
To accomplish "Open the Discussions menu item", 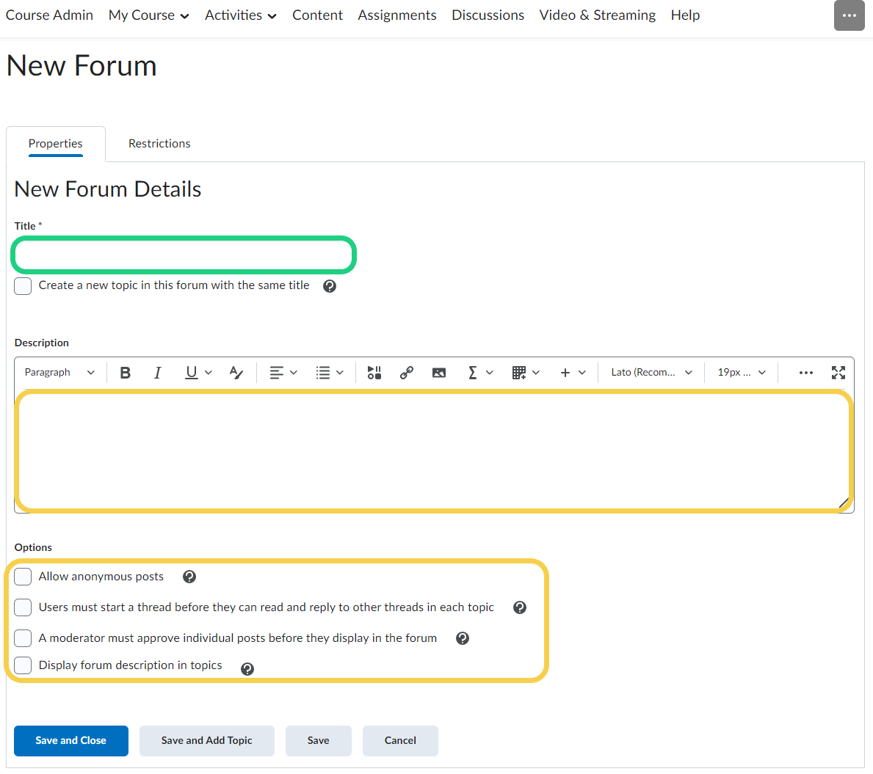I will point(488,15).
